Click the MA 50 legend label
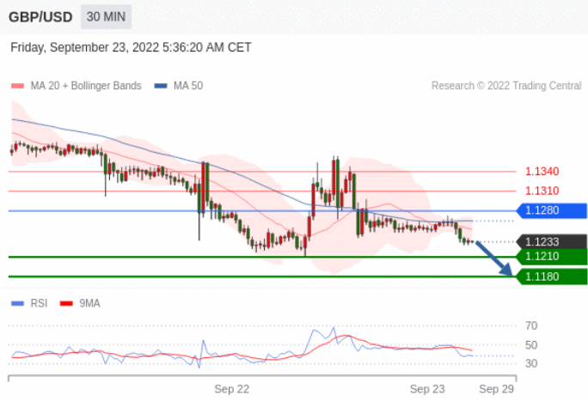The width and height of the screenshot is (588, 401). [188, 86]
